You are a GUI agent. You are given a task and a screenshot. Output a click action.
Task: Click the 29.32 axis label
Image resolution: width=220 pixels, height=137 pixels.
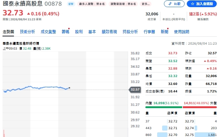tap(135, 126)
